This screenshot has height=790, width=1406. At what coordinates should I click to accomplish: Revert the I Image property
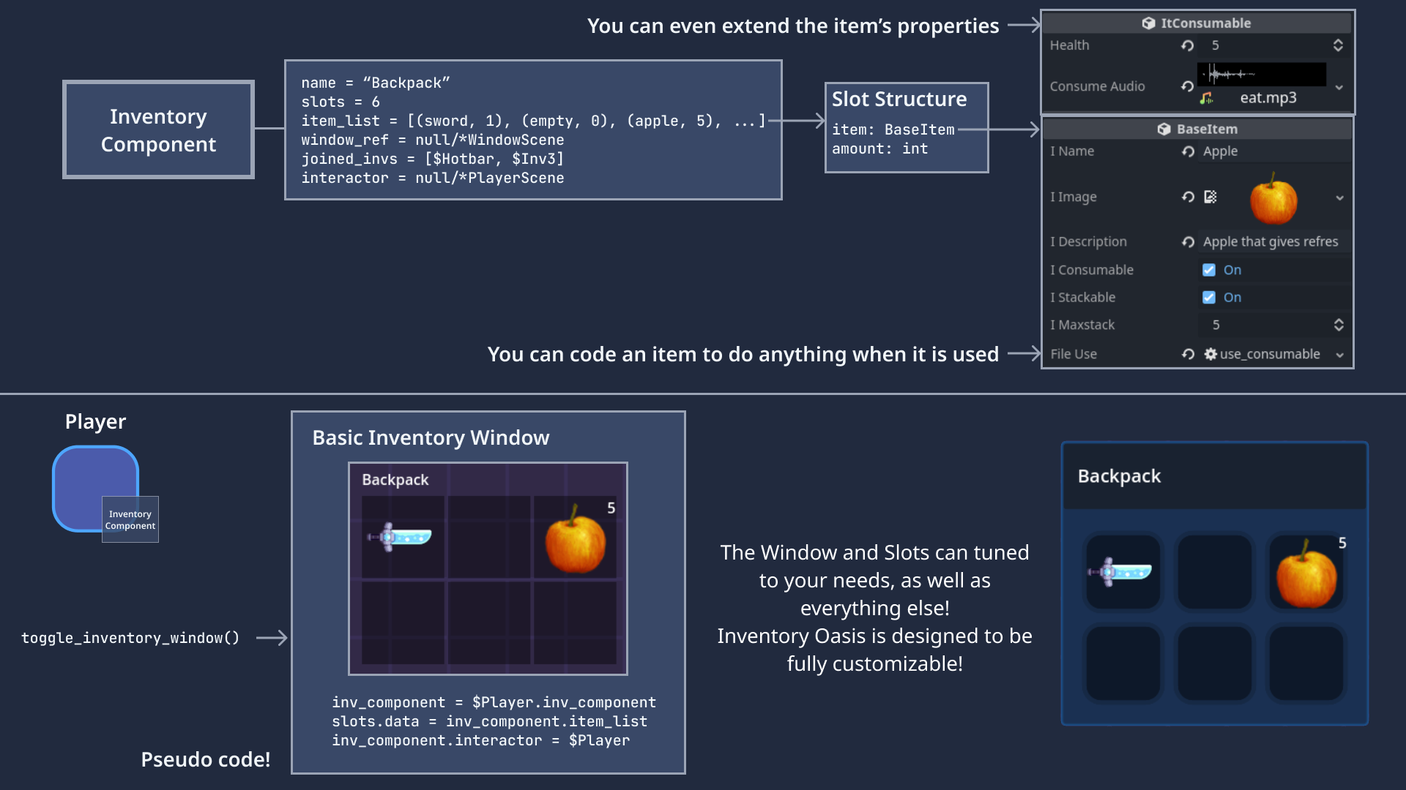tap(1188, 197)
